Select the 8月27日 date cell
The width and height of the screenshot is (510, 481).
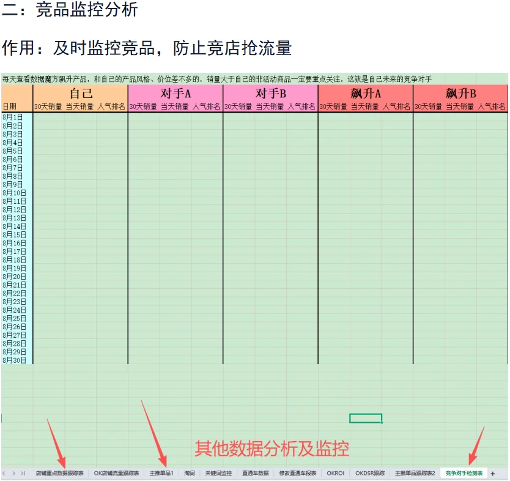[17, 335]
